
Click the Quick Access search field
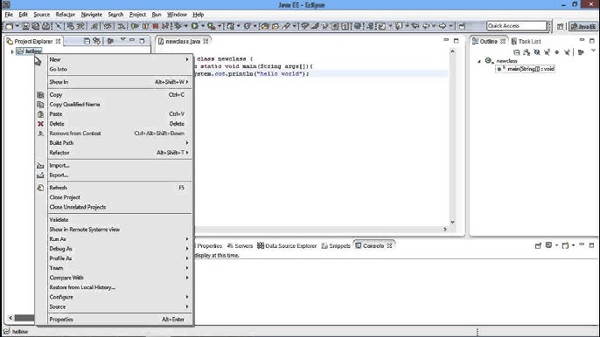point(517,25)
